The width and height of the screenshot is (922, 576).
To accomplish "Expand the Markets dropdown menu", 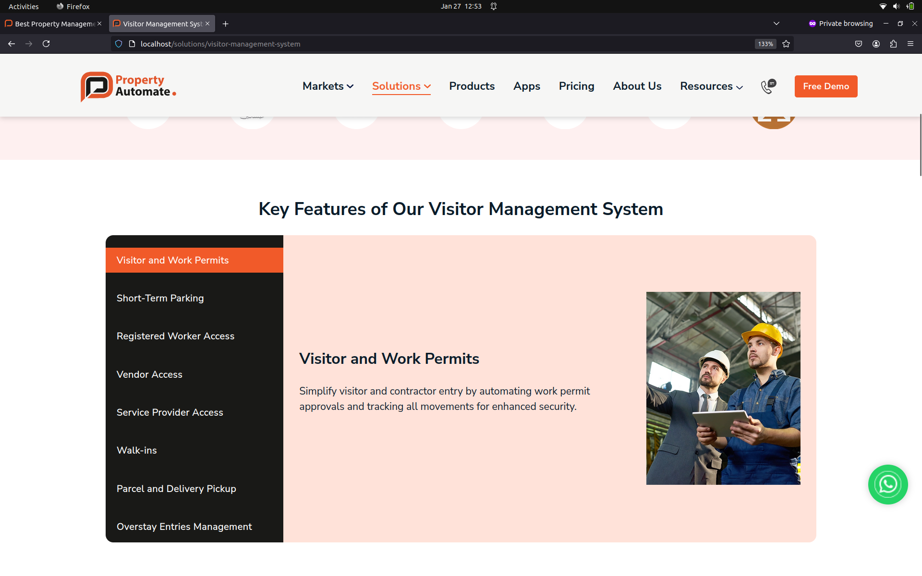I will tap(328, 86).
